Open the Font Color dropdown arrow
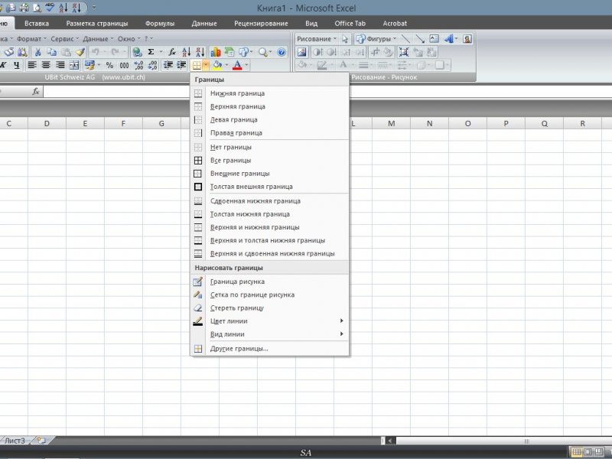The width and height of the screenshot is (612, 459). pyautogui.click(x=246, y=65)
